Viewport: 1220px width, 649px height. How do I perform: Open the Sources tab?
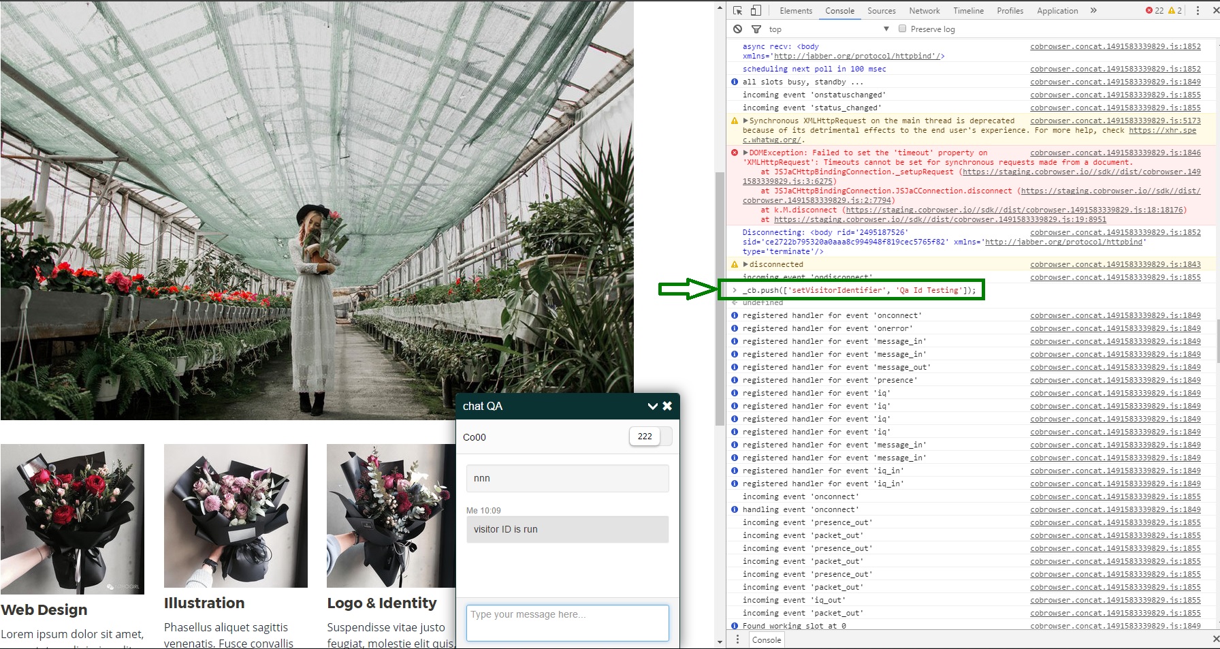pyautogui.click(x=882, y=11)
